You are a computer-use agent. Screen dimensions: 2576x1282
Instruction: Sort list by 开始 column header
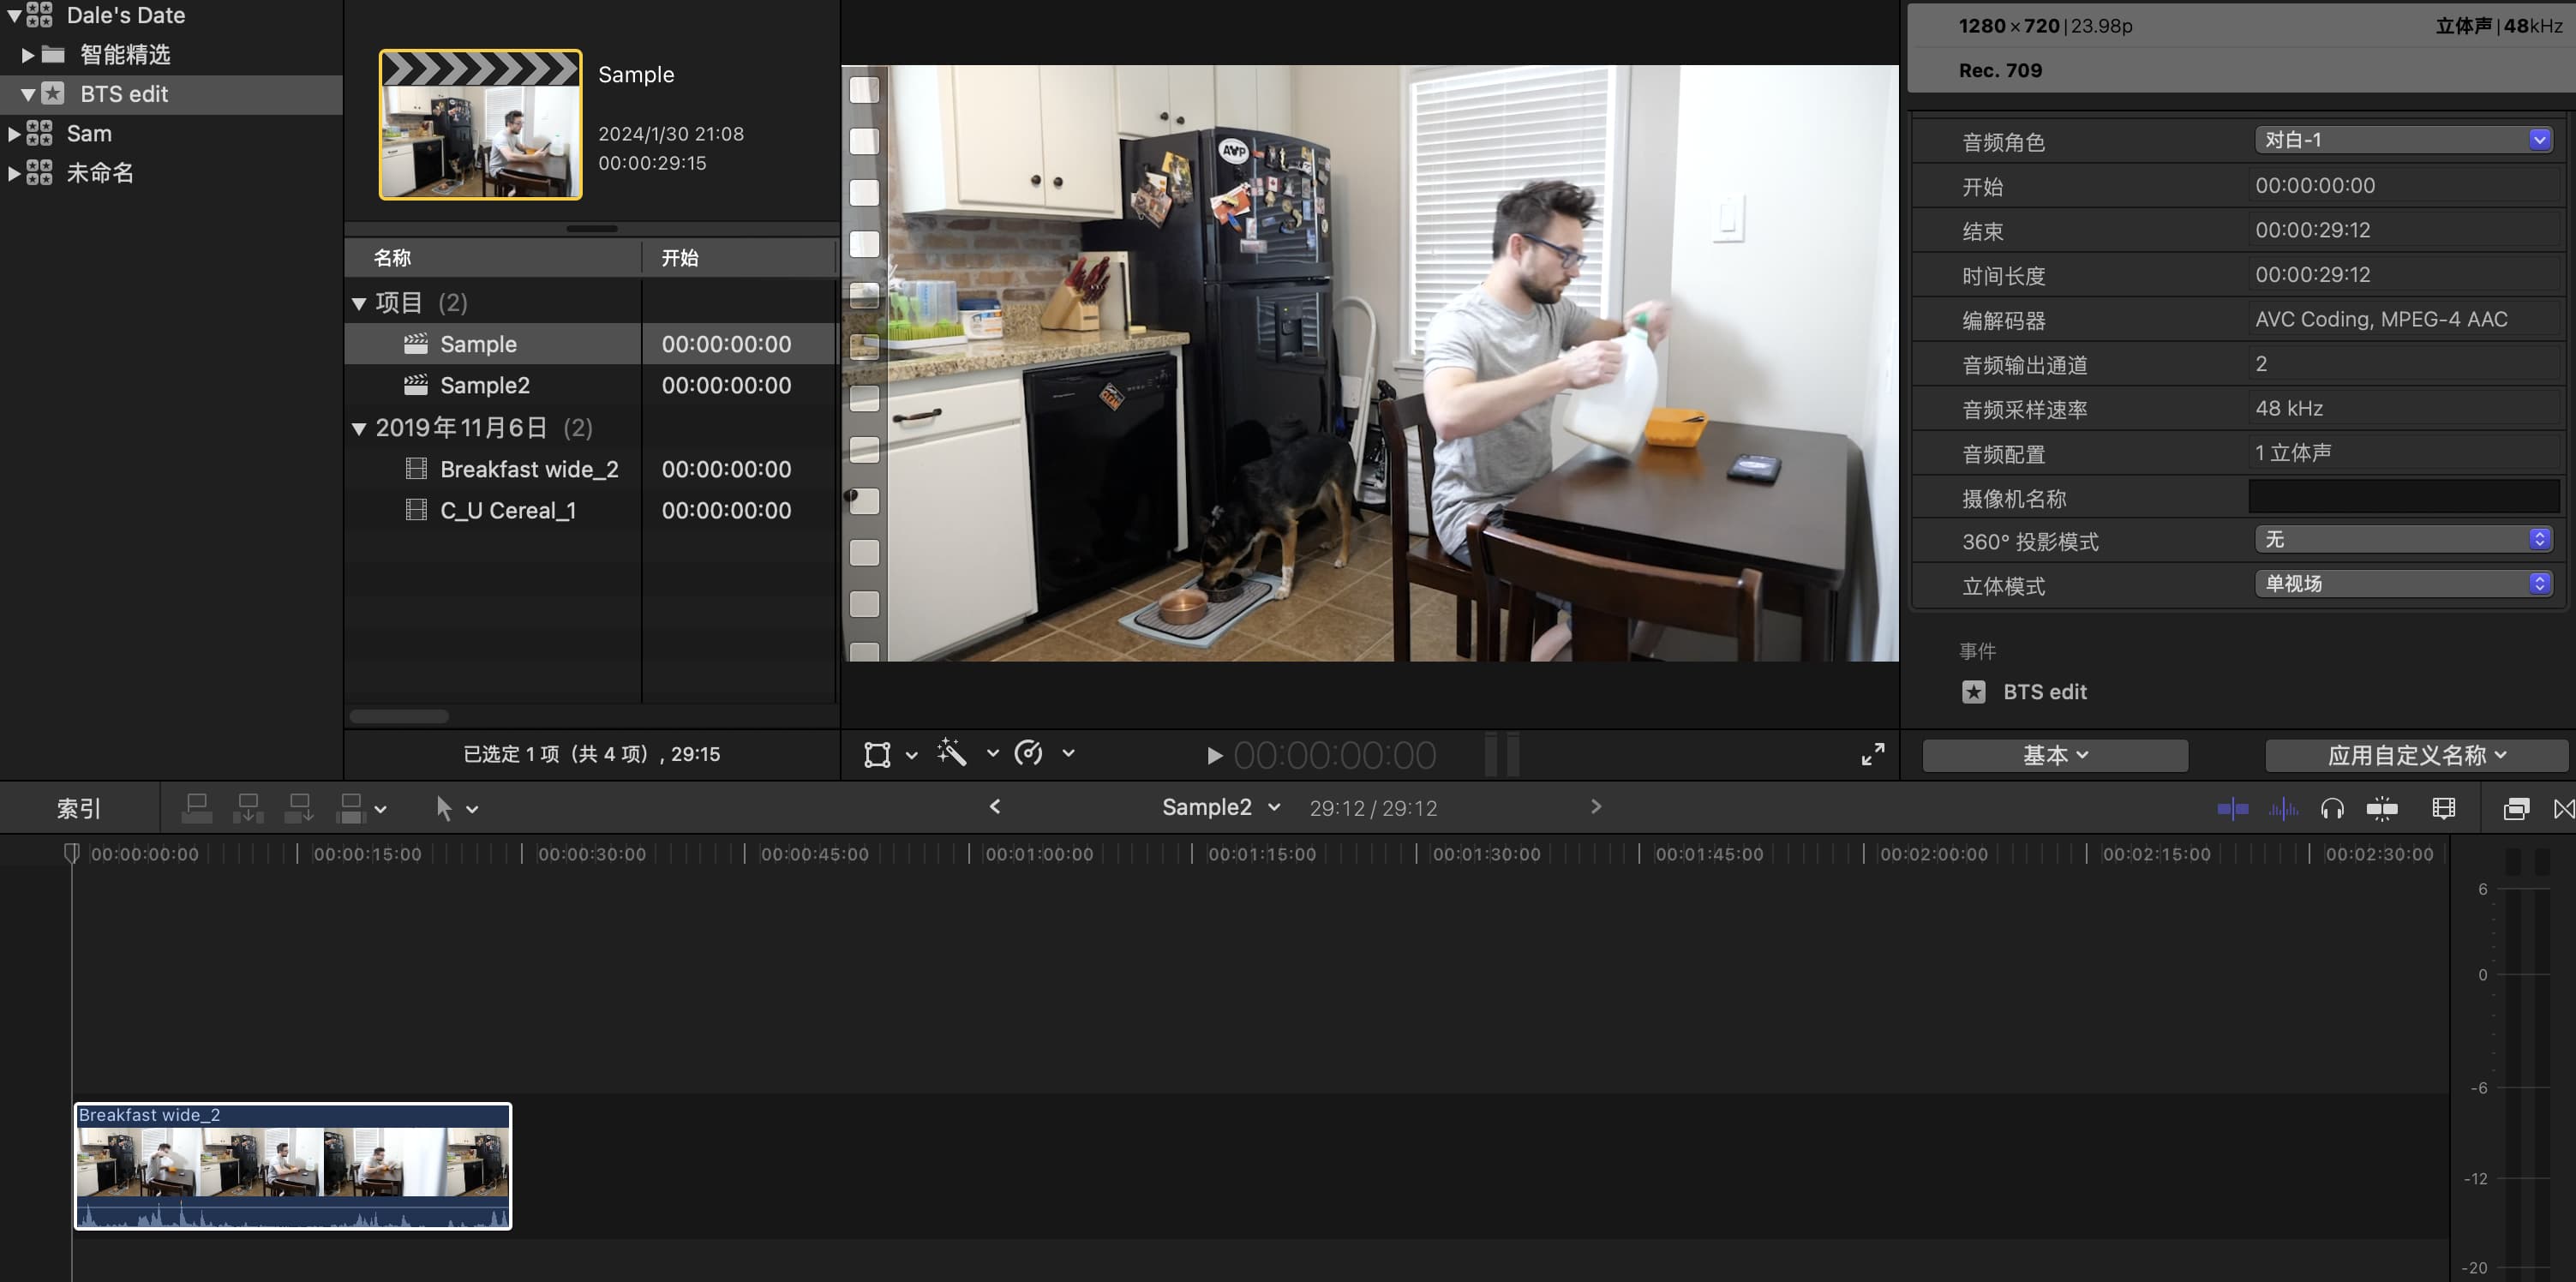coord(738,258)
